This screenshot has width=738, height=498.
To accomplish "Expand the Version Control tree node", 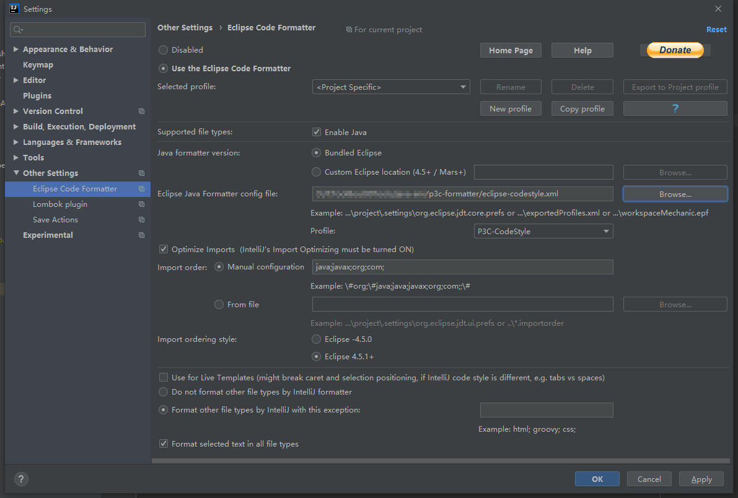I will [16, 111].
